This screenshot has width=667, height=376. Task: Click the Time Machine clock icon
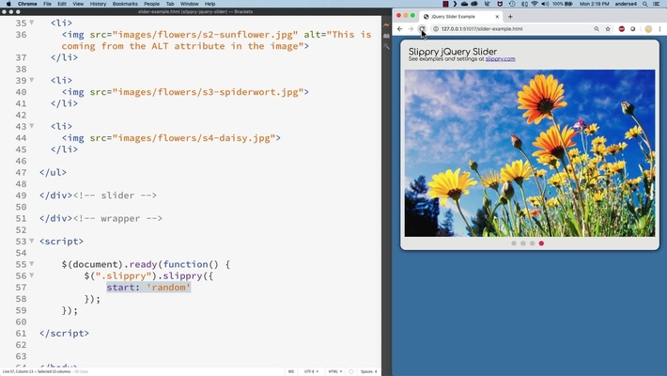click(512, 4)
